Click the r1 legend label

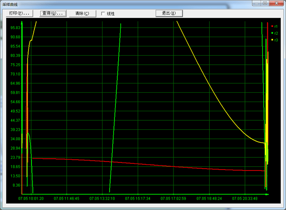(x=276, y=27)
